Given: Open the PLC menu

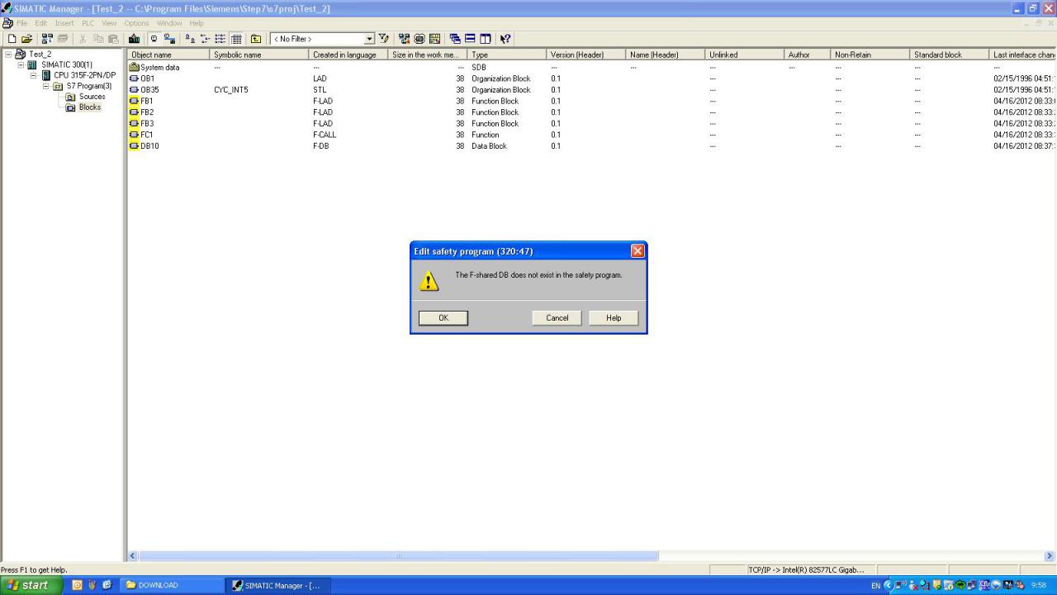Looking at the screenshot, I should click(88, 23).
